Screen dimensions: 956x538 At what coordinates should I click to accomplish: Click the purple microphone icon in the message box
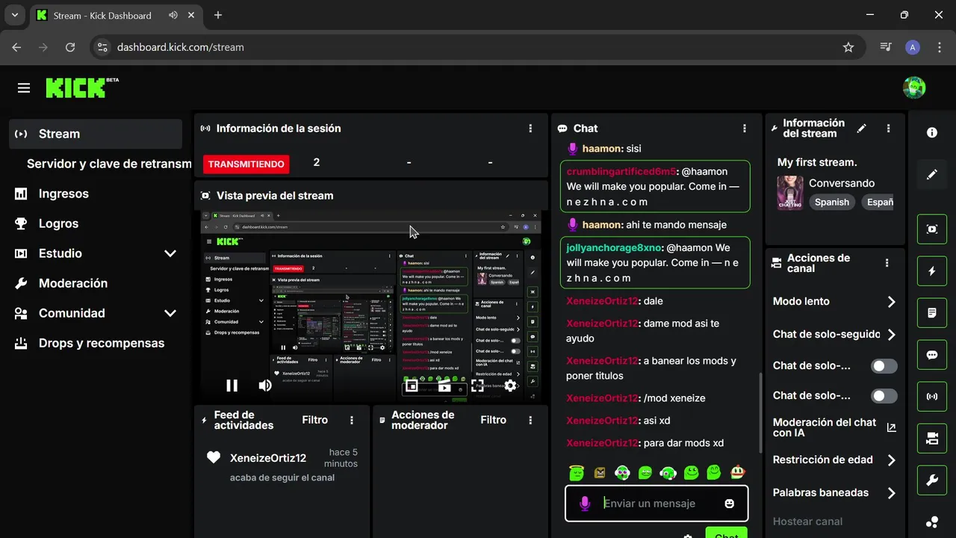pos(585,504)
